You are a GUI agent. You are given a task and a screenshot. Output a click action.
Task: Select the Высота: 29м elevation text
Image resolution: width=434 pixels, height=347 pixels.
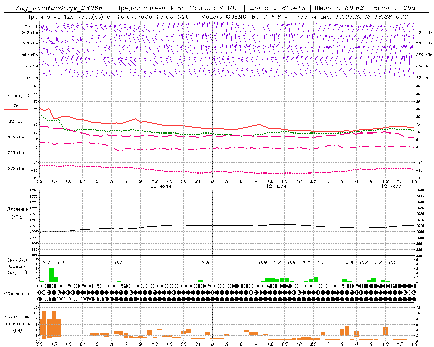(x=394, y=8)
